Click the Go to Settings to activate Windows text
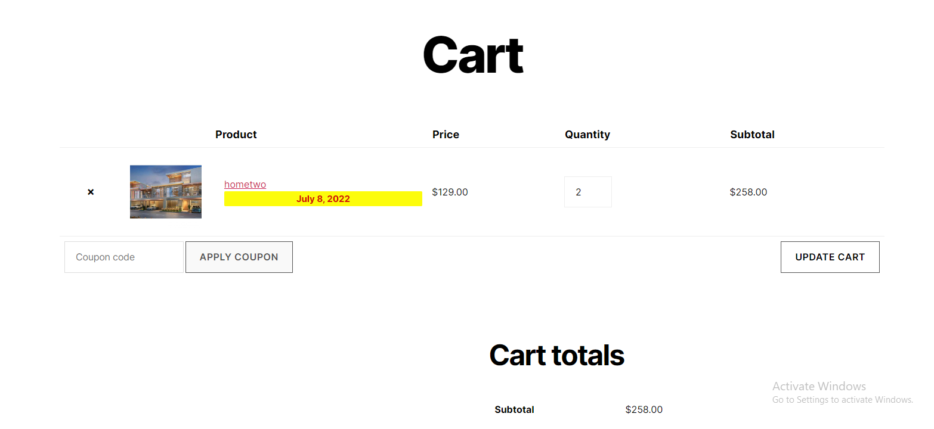 (843, 400)
